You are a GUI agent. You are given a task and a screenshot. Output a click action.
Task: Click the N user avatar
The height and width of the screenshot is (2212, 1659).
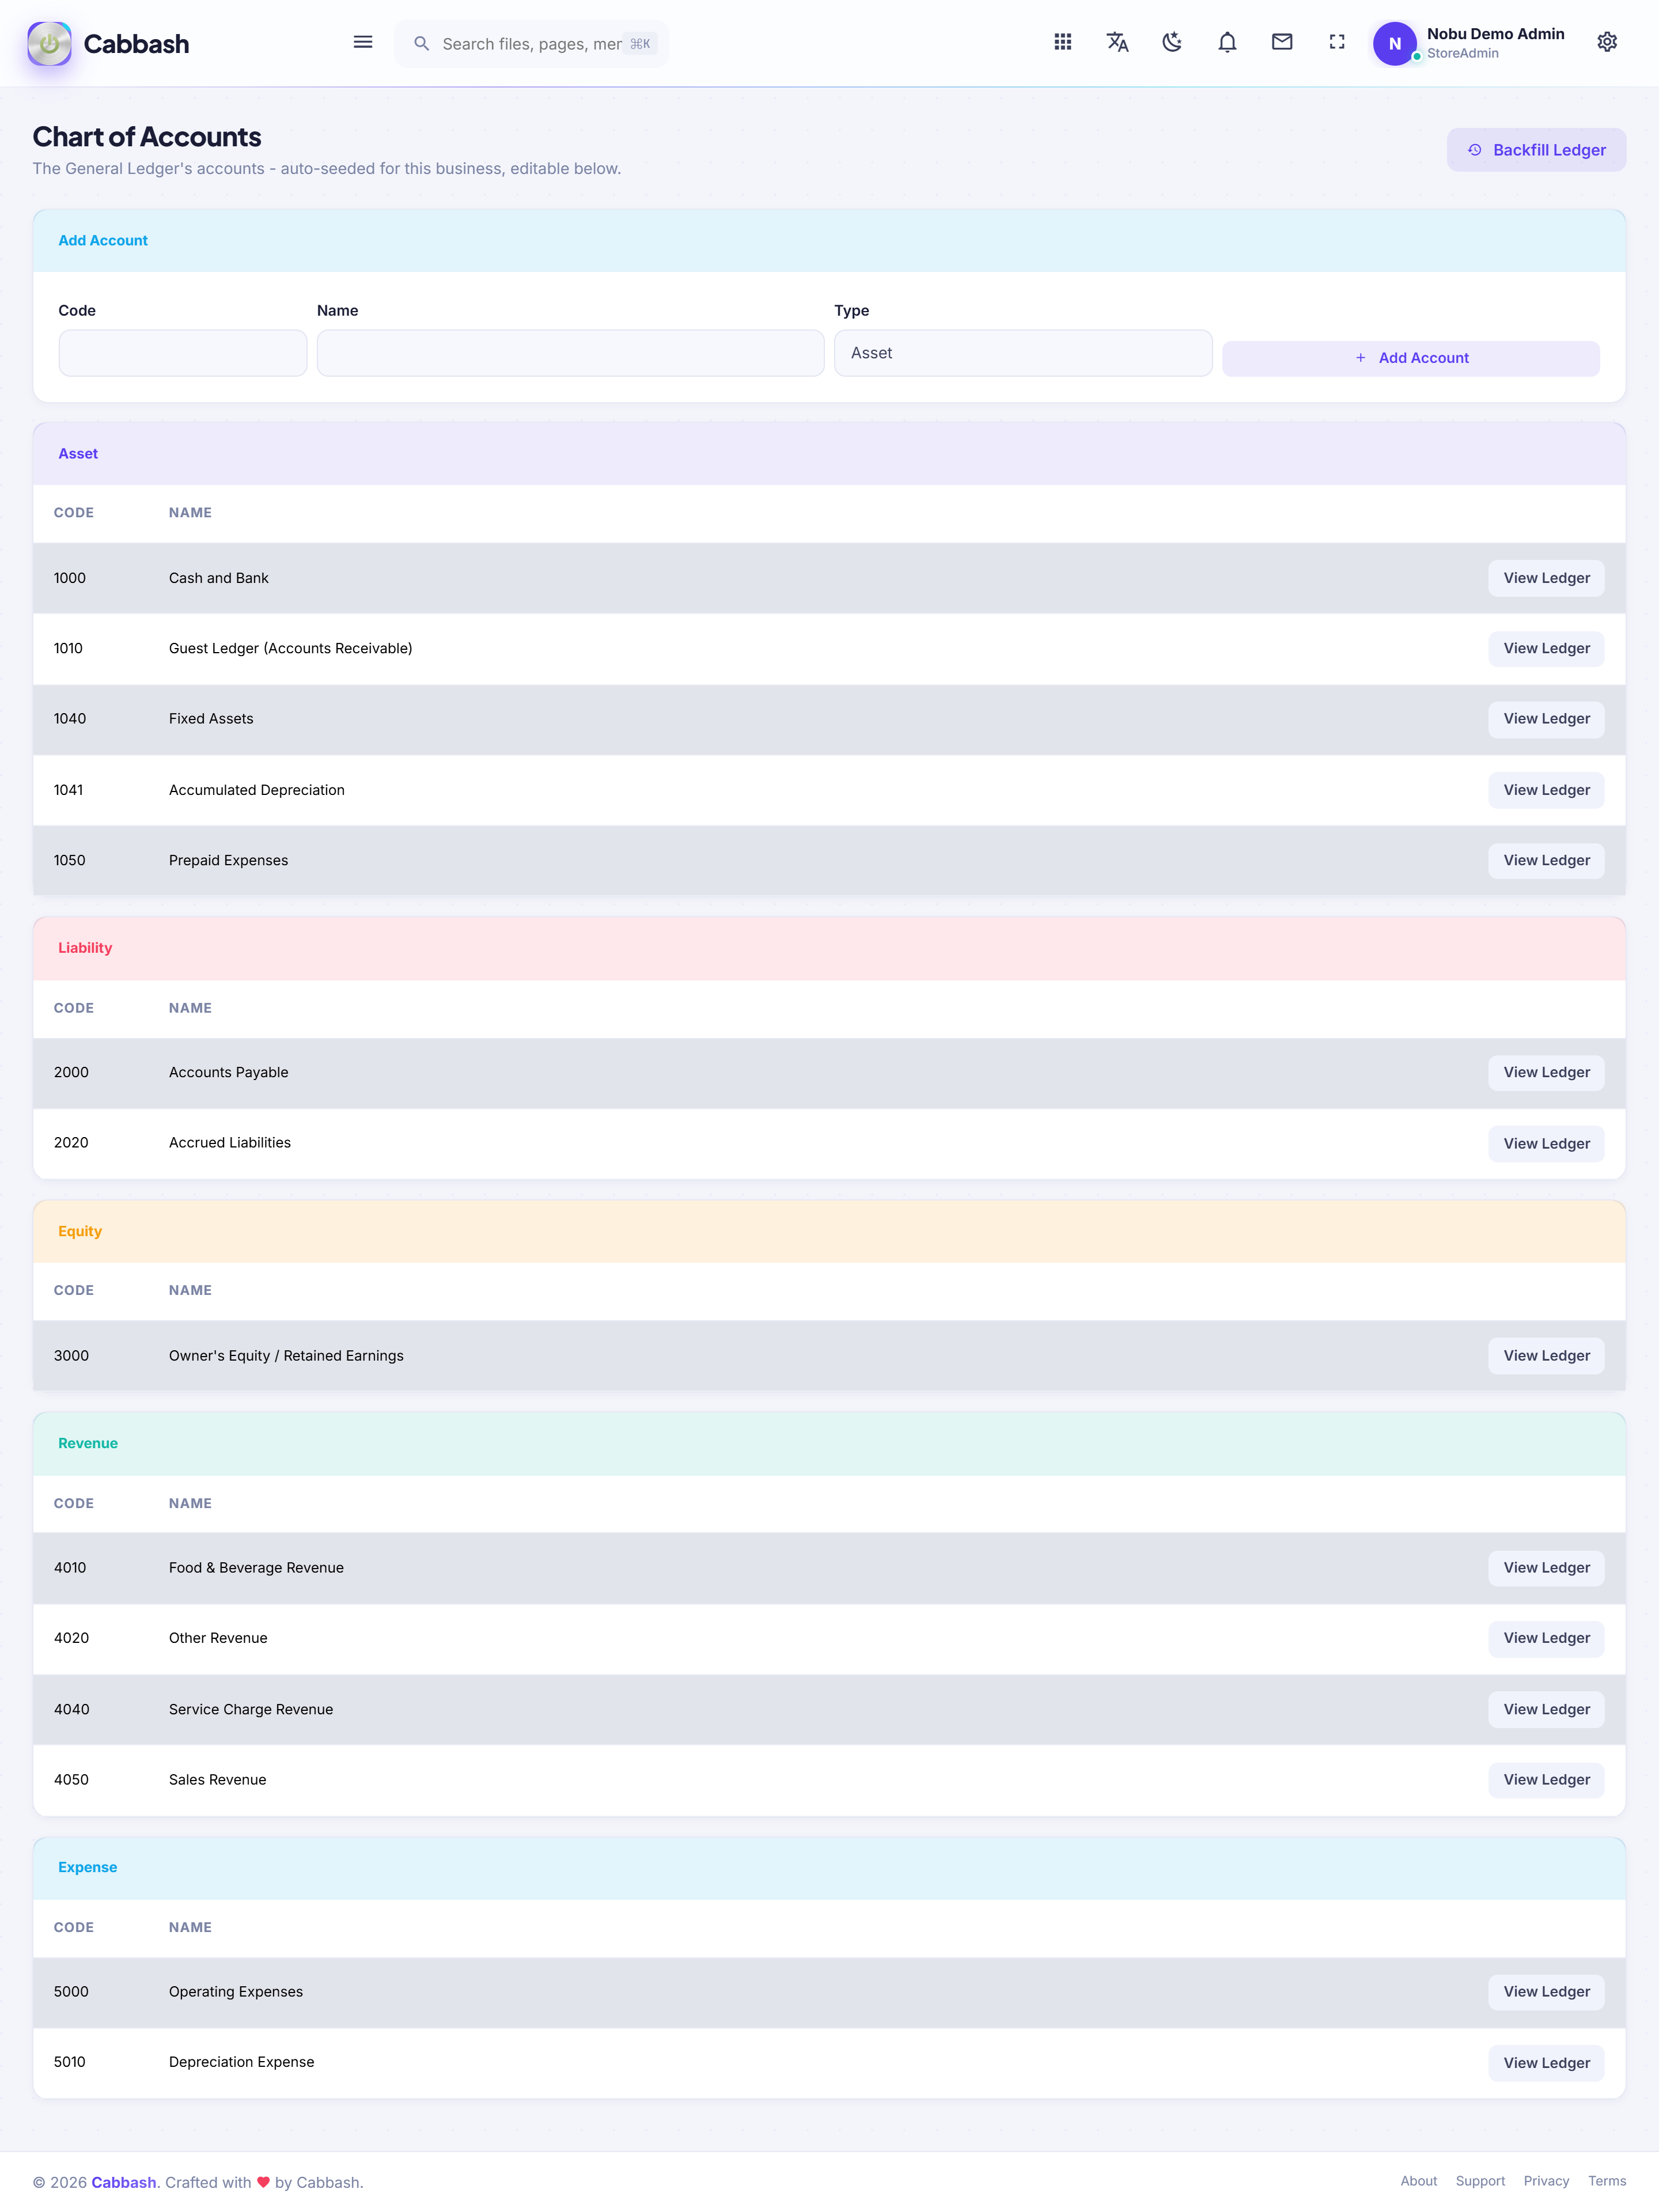1394,43
